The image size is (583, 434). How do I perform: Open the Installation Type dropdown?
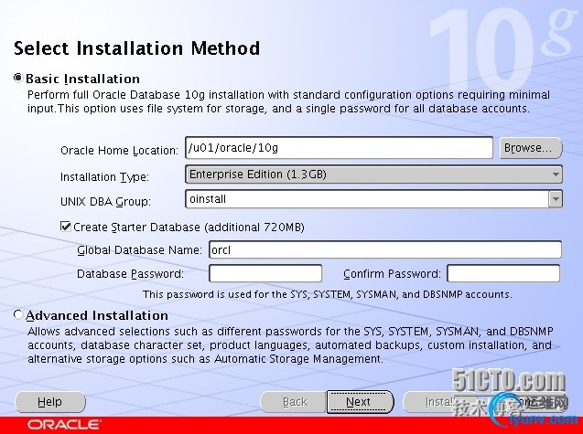(373, 175)
